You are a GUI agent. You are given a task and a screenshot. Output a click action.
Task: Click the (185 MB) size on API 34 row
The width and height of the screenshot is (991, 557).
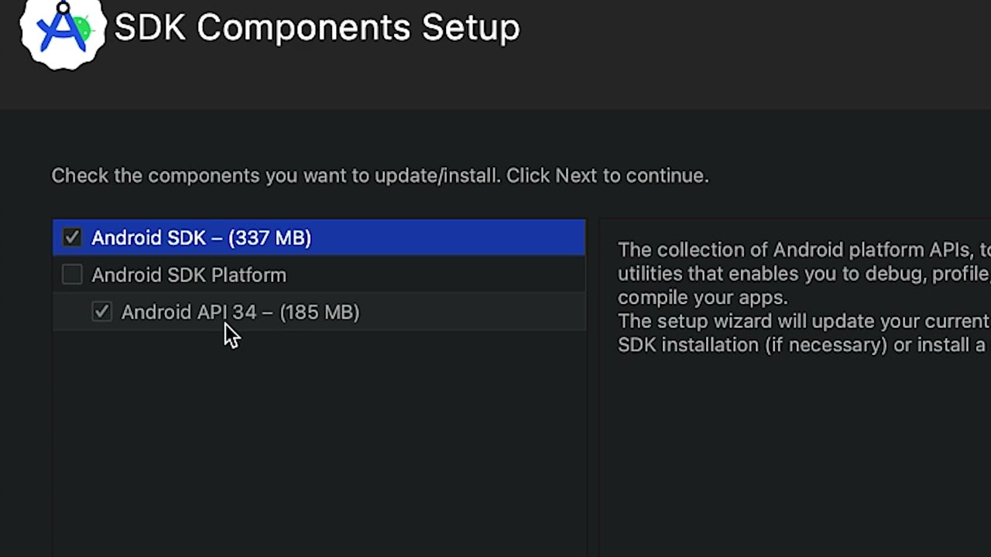[320, 312]
